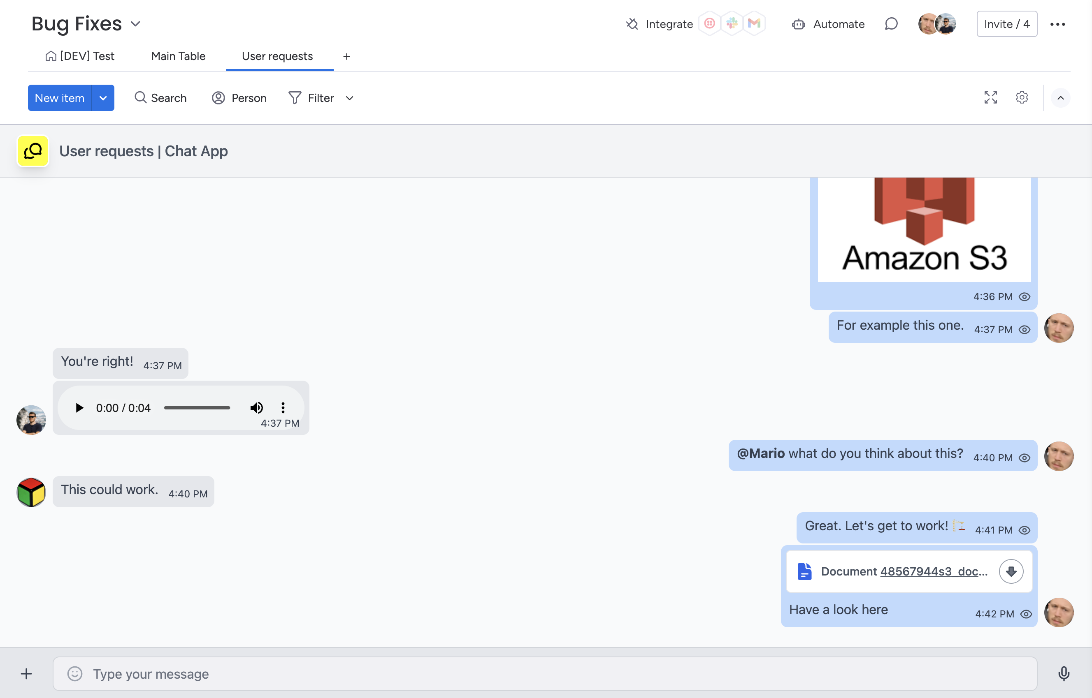This screenshot has width=1092, height=698.
Task: Open the three-dot board options menu
Action: pyautogui.click(x=1057, y=24)
